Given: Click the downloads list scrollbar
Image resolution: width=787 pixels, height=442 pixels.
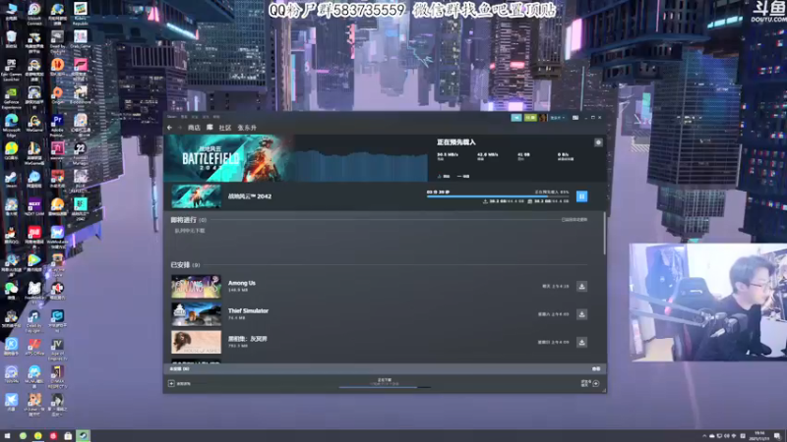Looking at the screenshot, I should (604, 233).
